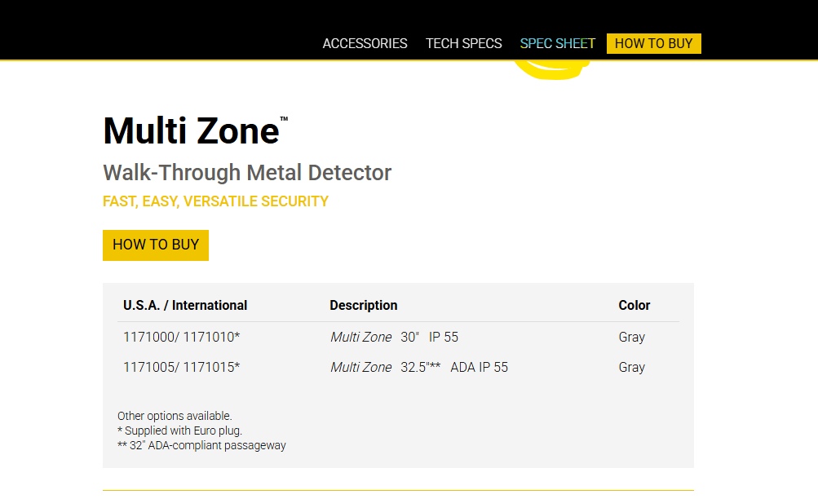Click Gray color in the 1171000 row

tap(631, 337)
